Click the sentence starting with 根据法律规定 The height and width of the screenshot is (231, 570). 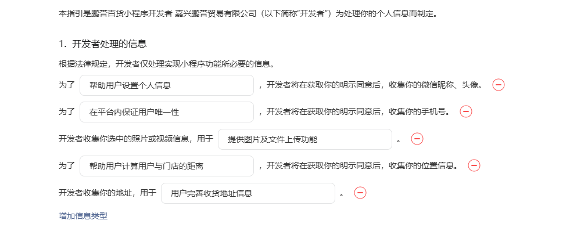pos(166,64)
